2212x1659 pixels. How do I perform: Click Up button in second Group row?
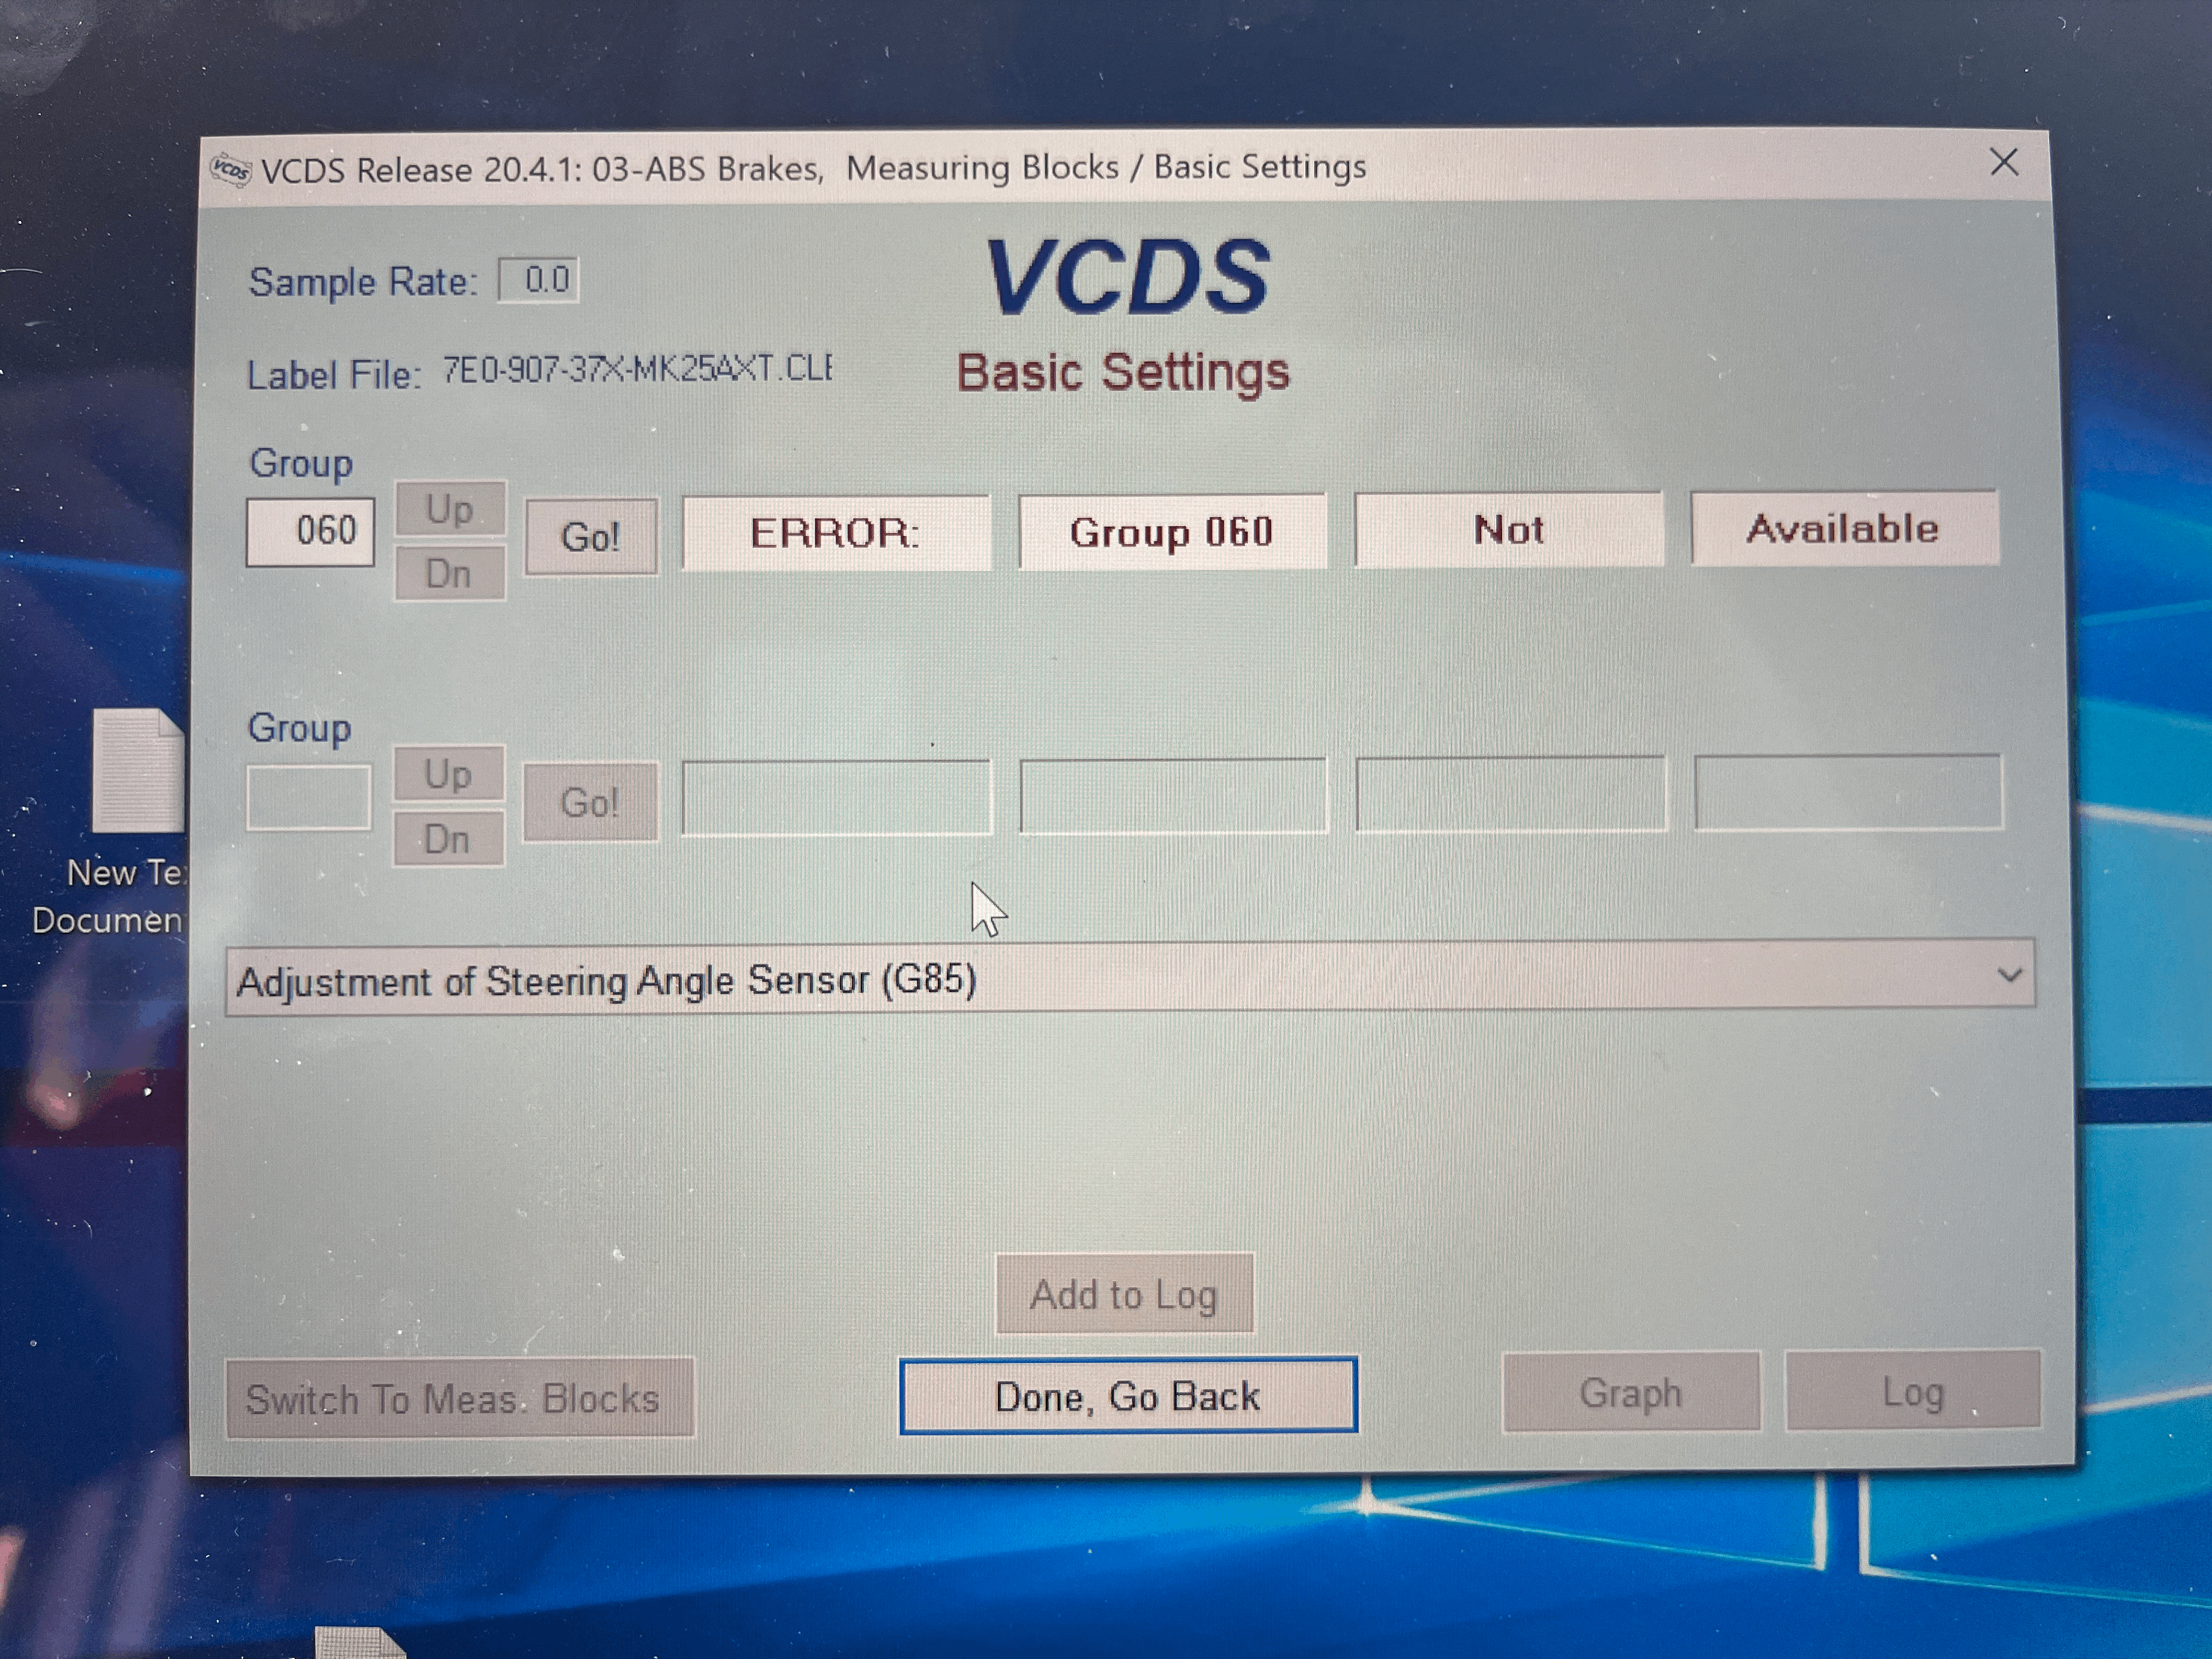coord(448,774)
